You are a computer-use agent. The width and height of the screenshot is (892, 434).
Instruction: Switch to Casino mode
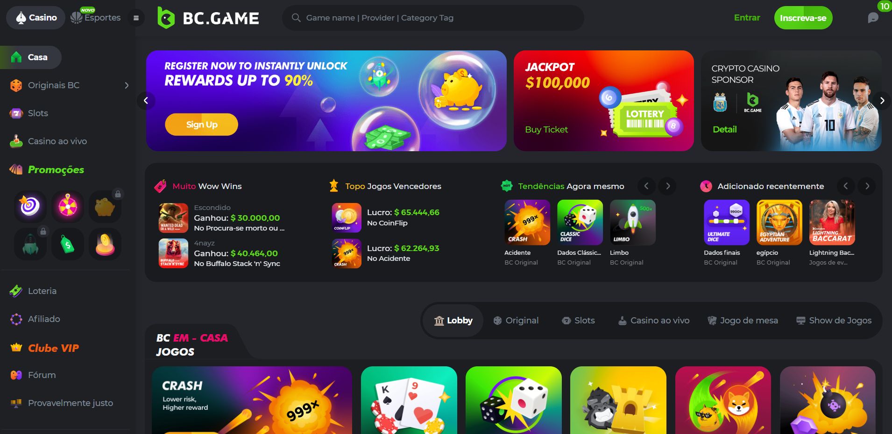[36, 18]
